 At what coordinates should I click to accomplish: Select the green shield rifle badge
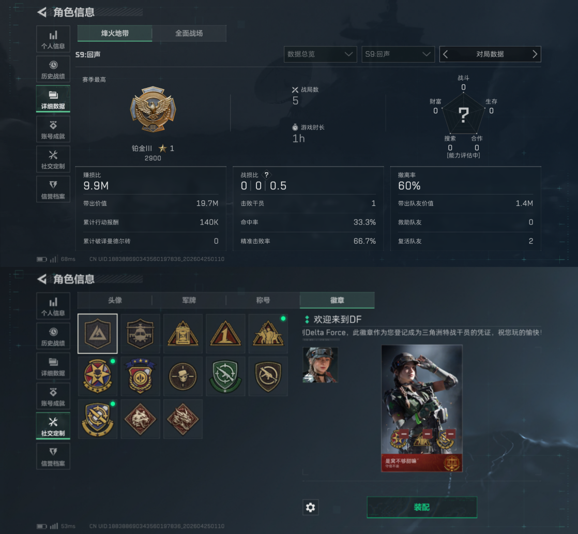pyautogui.click(x=225, y=376)
